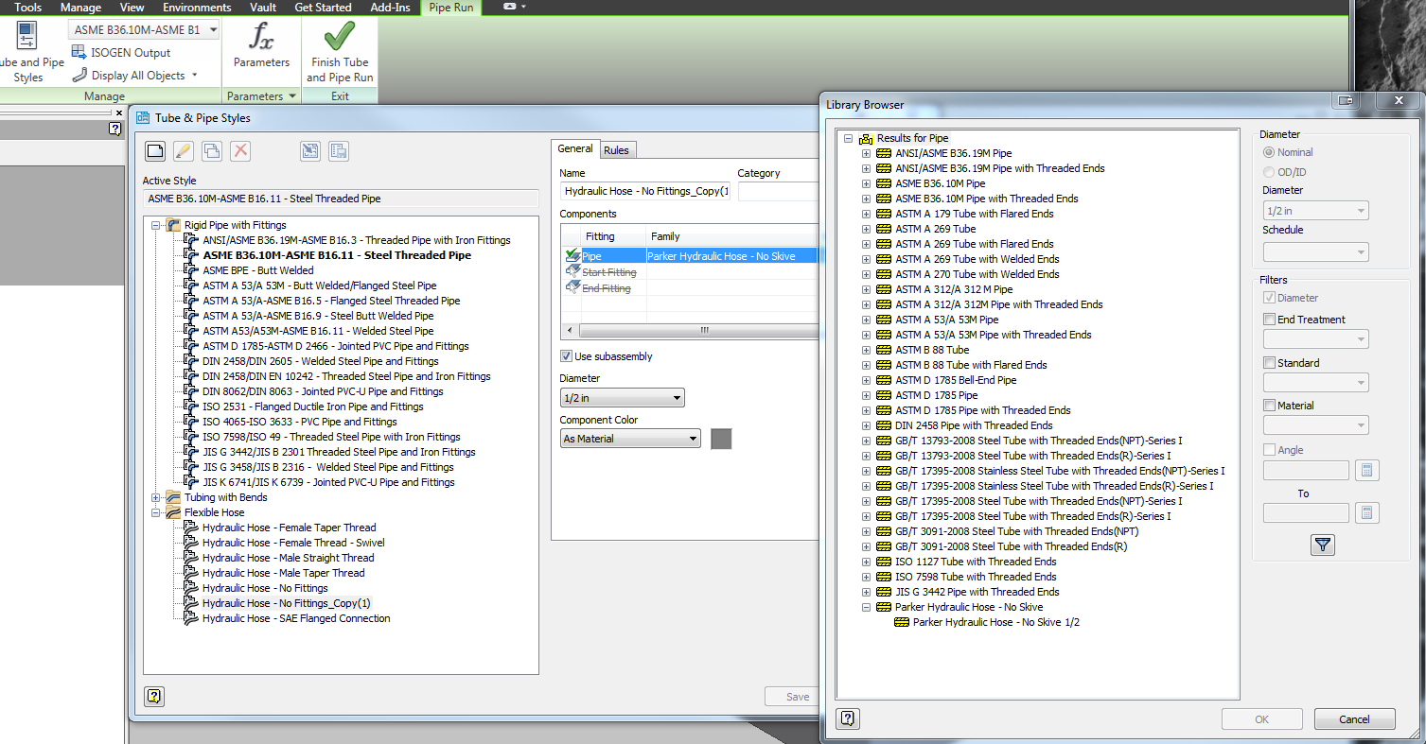Expand ASME B36.10M Pipe library node
Image resolution: width=1426 pixels, height=744 pixels.
pos(866,183)
